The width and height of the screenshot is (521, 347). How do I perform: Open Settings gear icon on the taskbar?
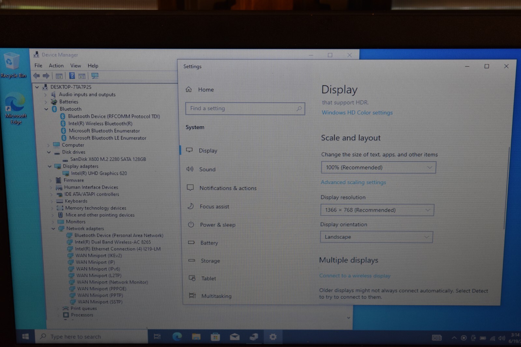tap(273, 337)
